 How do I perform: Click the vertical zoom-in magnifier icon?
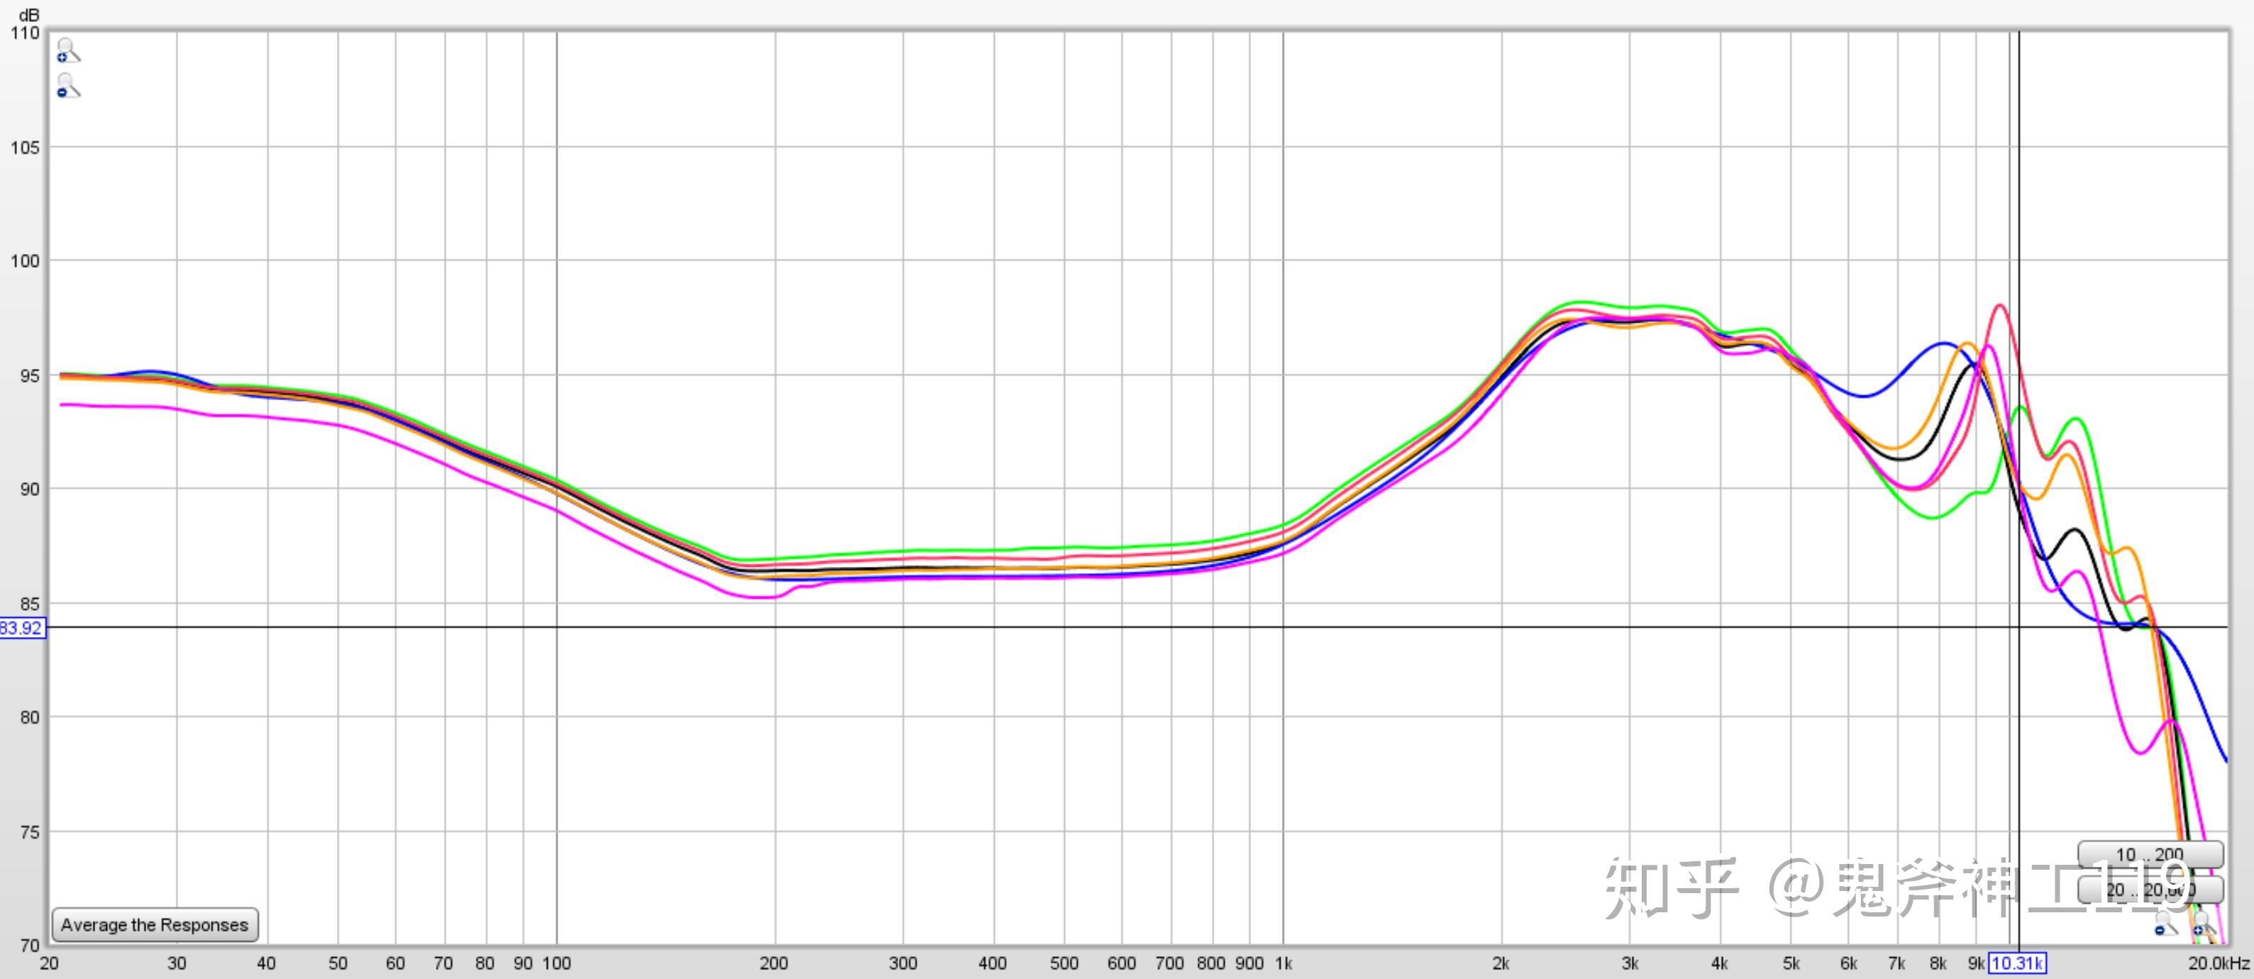click(x=67, y=51)
